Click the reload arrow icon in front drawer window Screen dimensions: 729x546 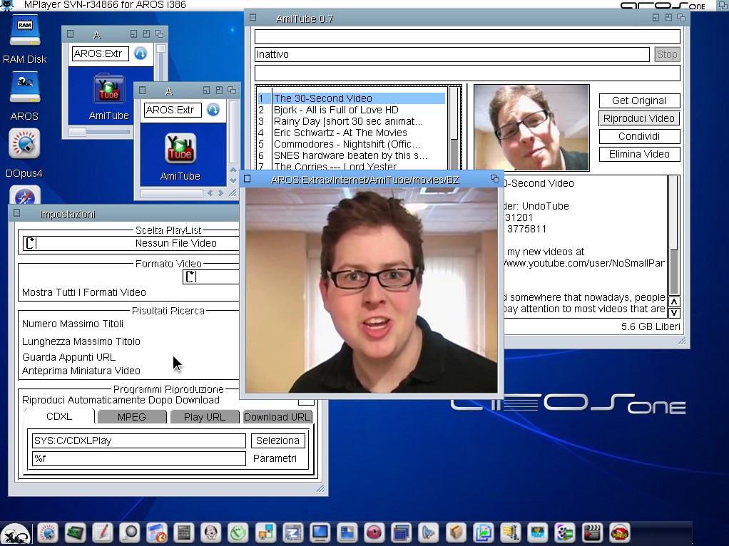[213, 110]
